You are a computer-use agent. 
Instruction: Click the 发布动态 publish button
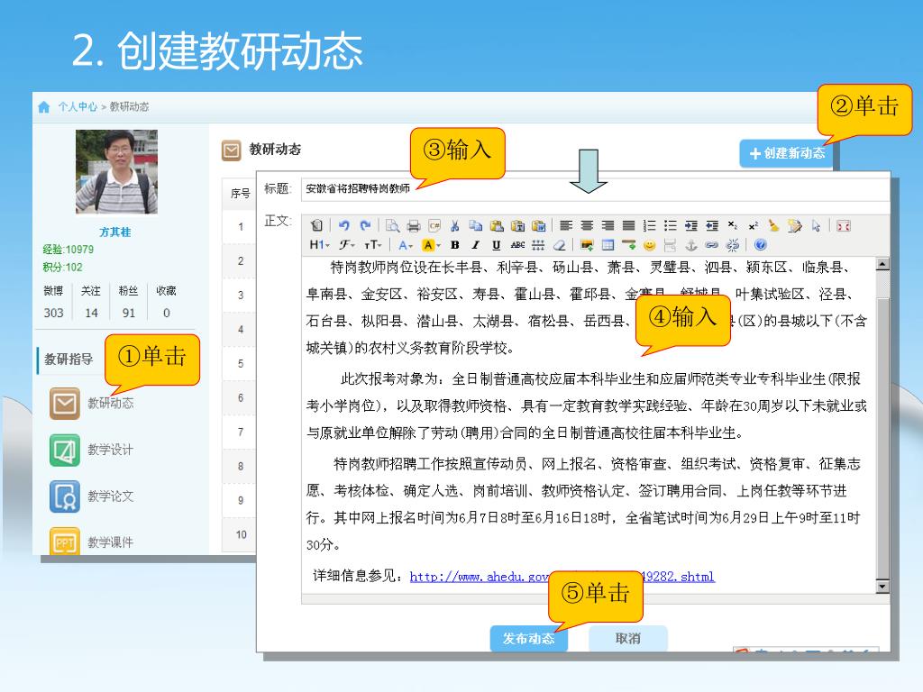pyautogui.click(x=528, y=639)
